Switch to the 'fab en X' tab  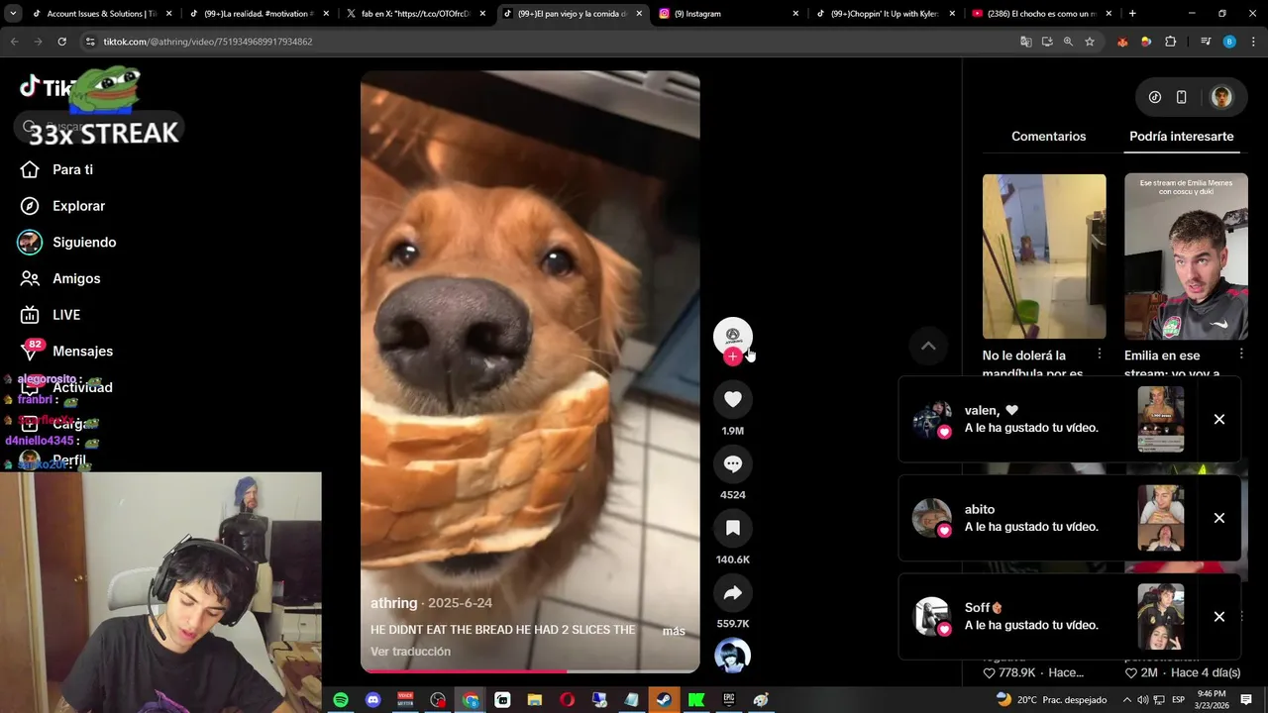pyautogui.click(x=414, y=14)
